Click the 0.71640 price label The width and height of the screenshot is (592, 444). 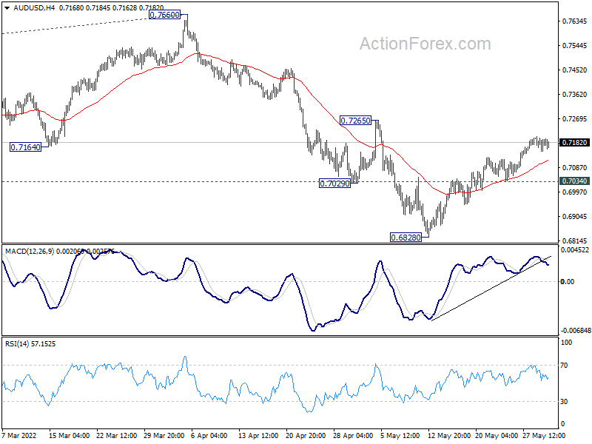coord(25,147)
